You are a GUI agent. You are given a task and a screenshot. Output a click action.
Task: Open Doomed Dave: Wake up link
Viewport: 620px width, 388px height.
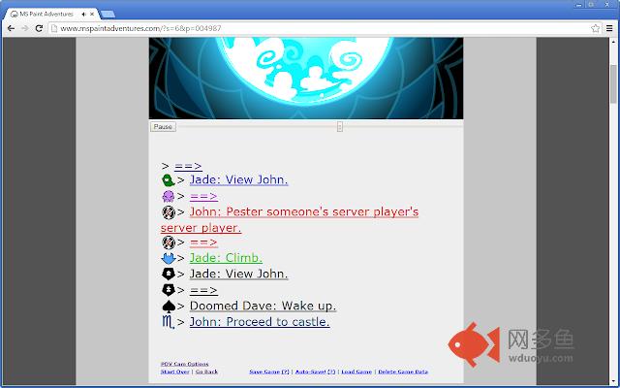coord(263,307)
